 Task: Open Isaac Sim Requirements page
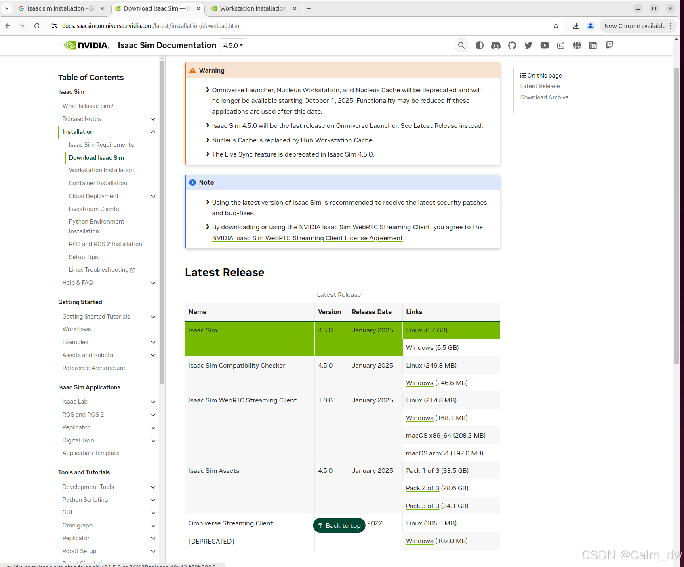101,145
